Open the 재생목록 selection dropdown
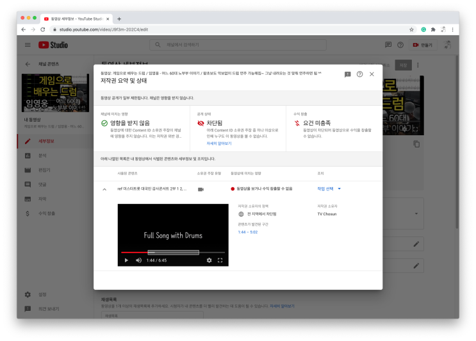The image size is (476, 341). [152, 315]
